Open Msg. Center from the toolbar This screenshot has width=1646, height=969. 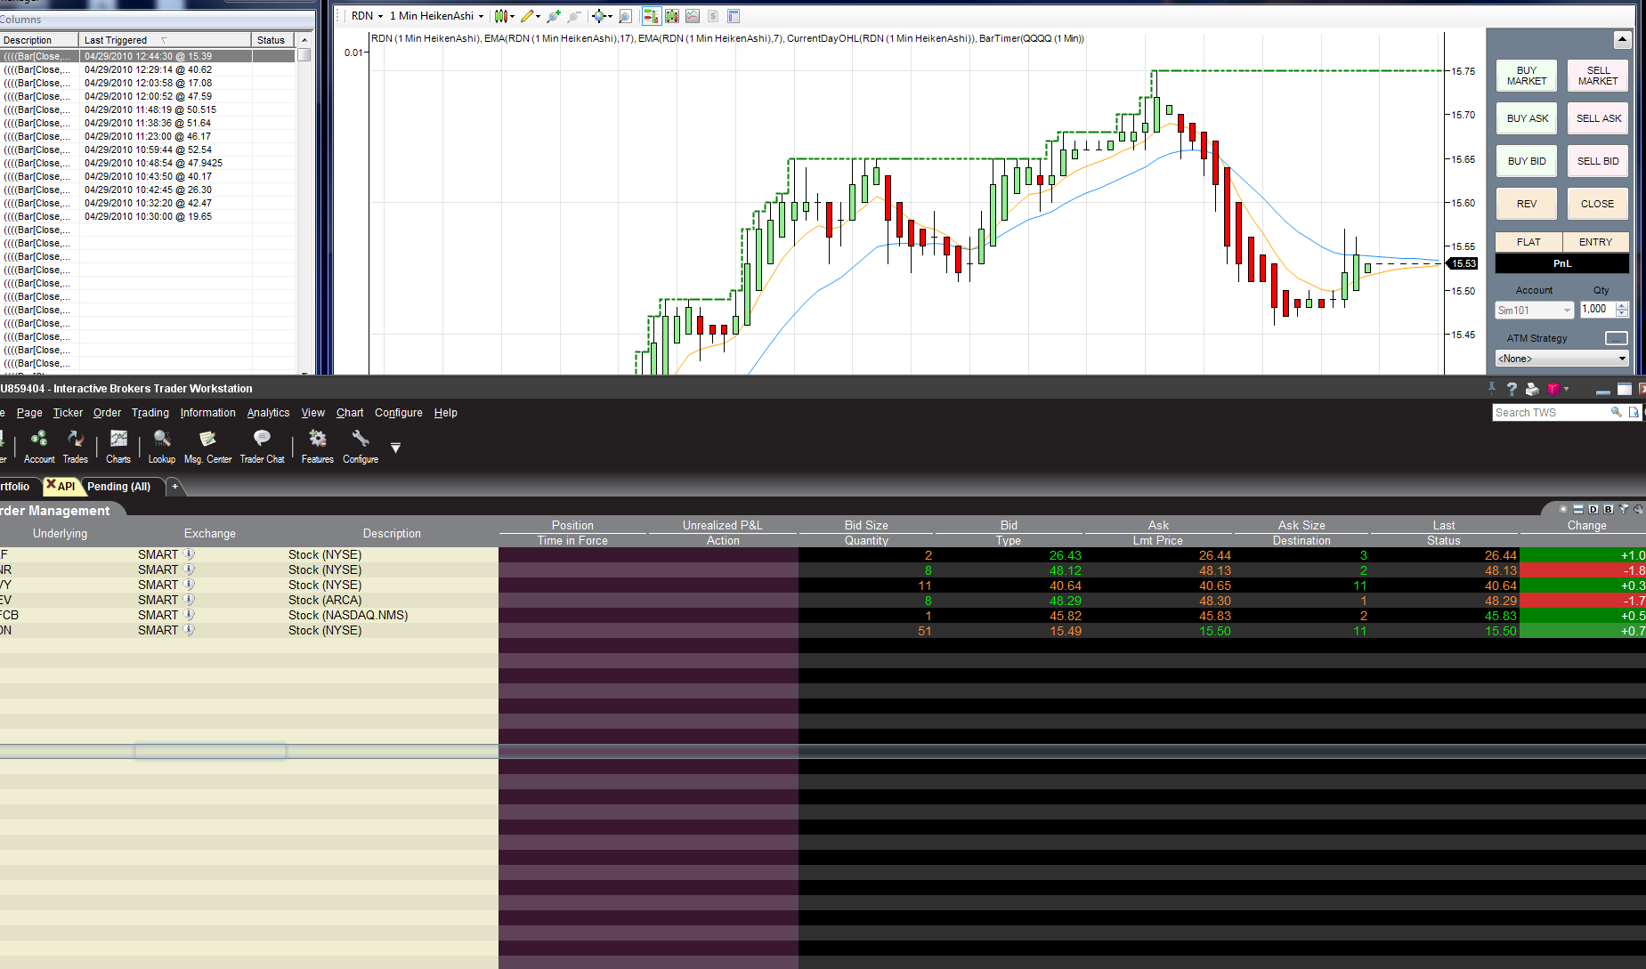tap(207, 447)
